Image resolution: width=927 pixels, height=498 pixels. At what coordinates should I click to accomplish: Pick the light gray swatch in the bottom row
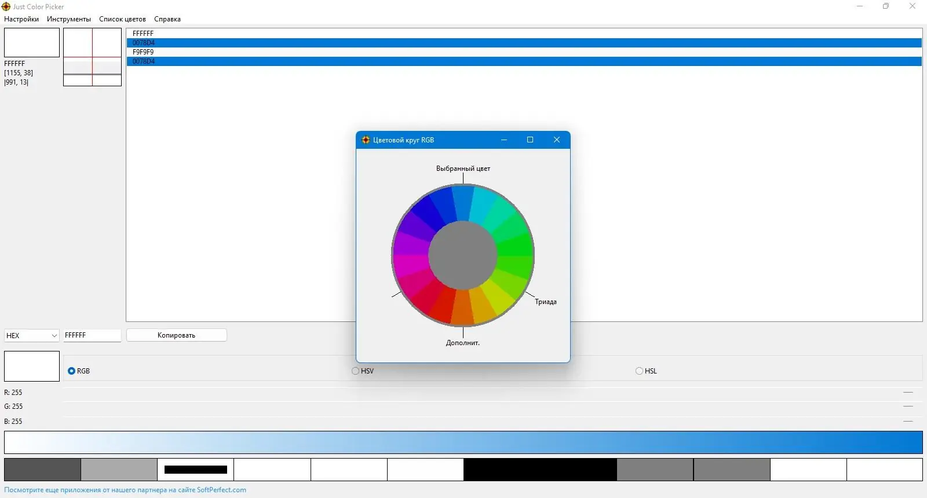(x=119, y=470)
